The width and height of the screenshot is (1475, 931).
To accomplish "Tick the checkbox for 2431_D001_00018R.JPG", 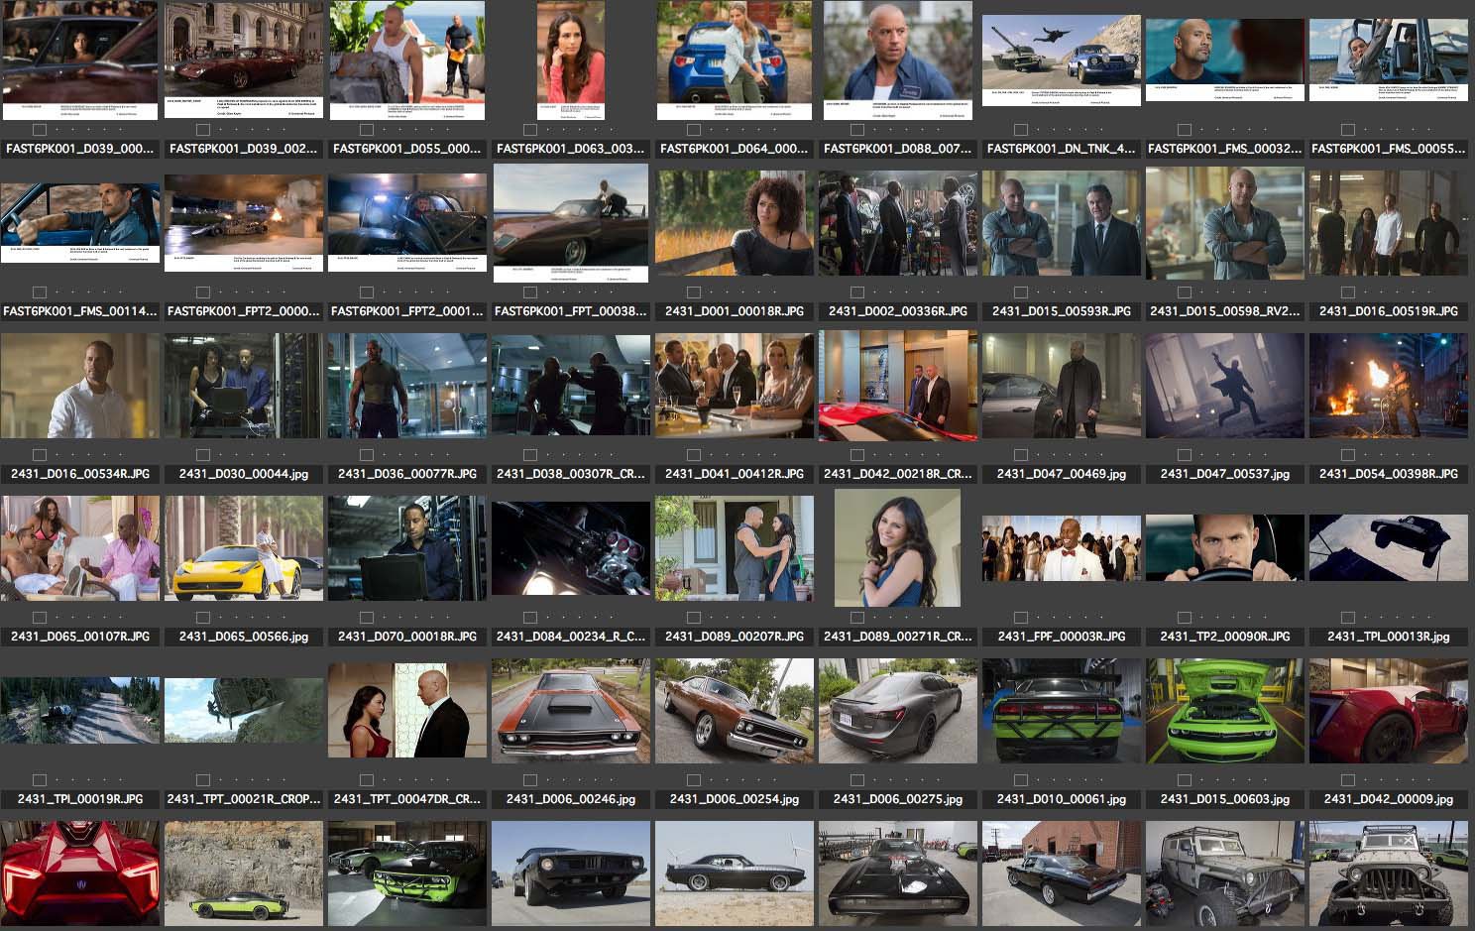I will point(694,292).
